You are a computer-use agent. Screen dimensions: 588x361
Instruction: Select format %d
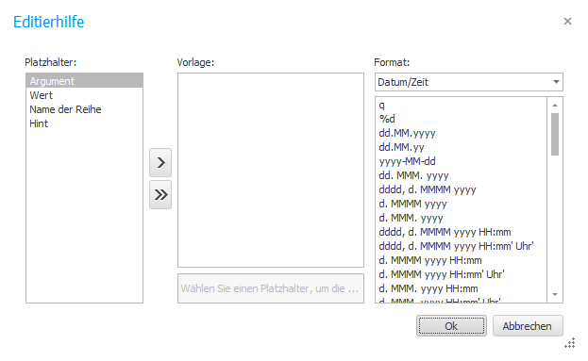pyautogui.click(x=462, y=119)
